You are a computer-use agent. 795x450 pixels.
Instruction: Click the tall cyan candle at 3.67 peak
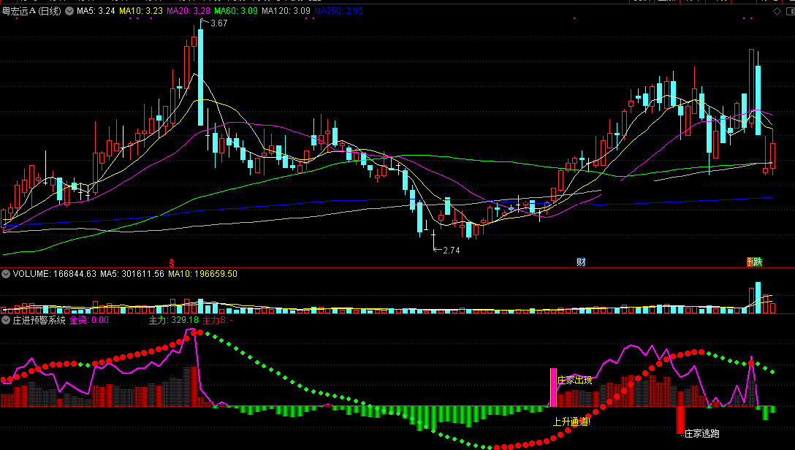pyautogui.click(x=201, y=77)
